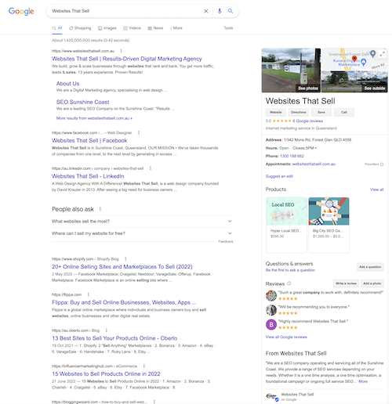This screenshot has height=404, width=392.
Task: Click the search input field
Action: click(x=125, y=11)
